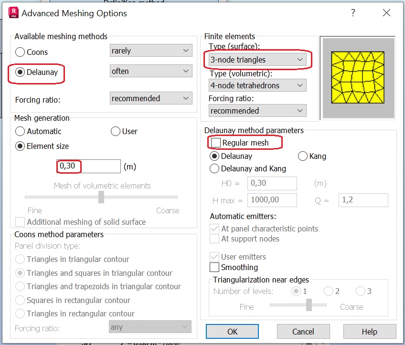405x345 pixels.
Task: Enable the Smoothing checkbox
Action: coord(214,267)
